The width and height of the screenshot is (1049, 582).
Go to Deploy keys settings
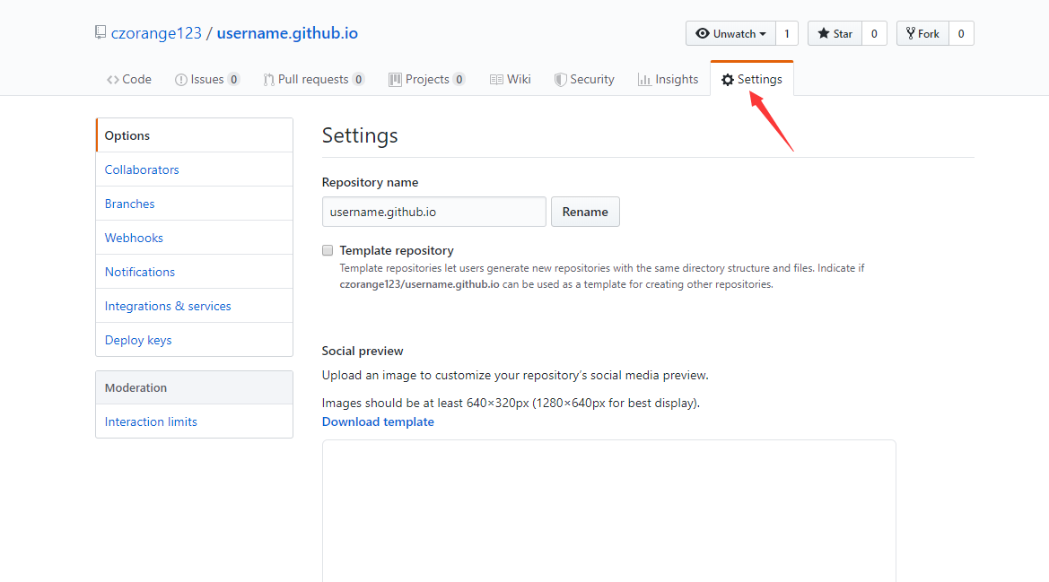[138, 340]
